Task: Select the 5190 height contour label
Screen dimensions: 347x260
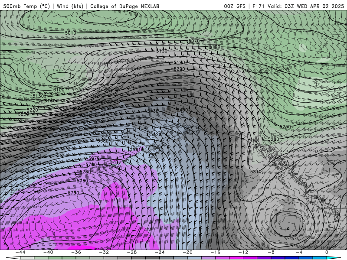Action: pyautogui.click(x=179, y=62)
